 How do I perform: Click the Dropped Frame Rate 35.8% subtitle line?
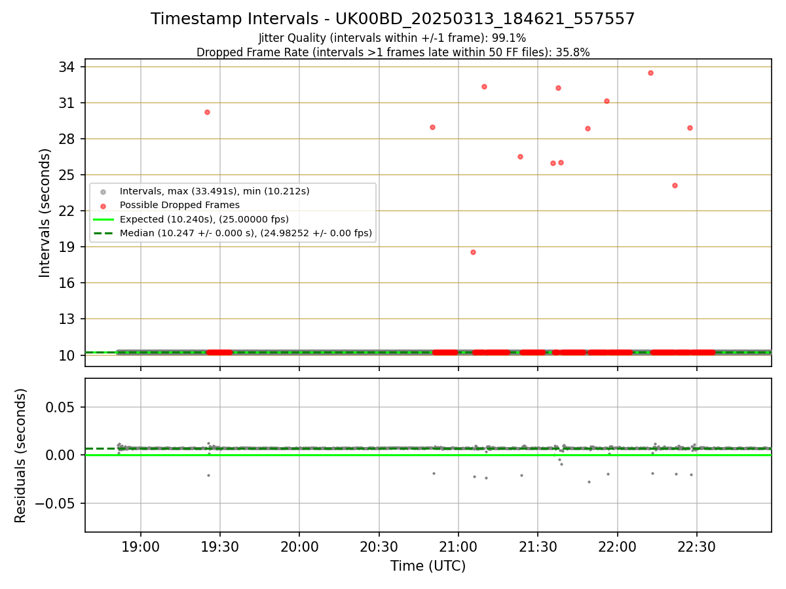pyautogui.click(x=393, y=52)
